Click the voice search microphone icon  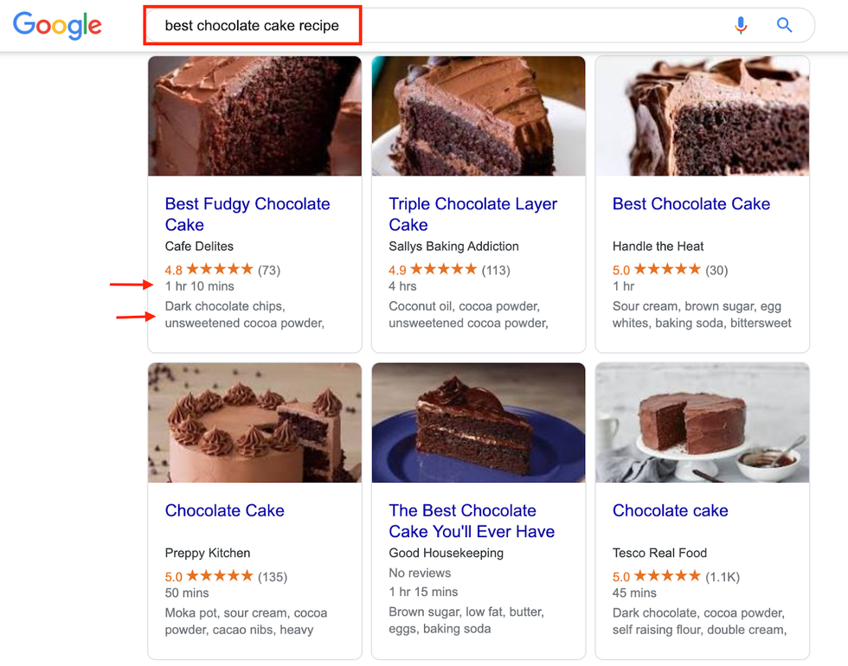point(741,25)
